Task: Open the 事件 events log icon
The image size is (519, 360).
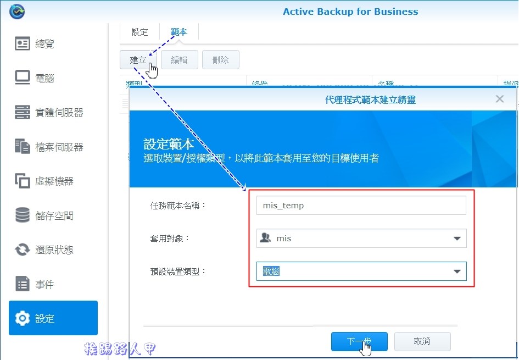Action: point(22,284)
